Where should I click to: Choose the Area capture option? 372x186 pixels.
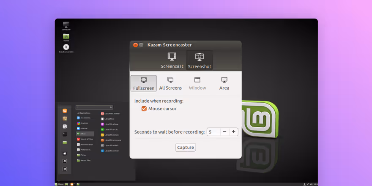tap(224, 83)
